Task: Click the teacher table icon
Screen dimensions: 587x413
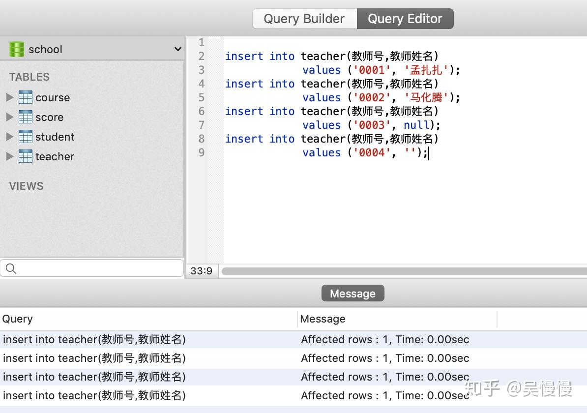Action: tap(26, 156)
